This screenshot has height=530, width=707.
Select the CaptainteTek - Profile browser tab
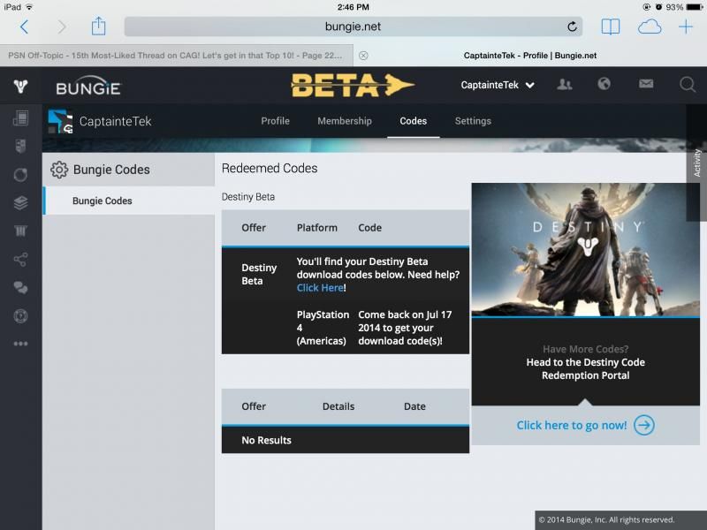pyautogui.click(x=530, y=56)
